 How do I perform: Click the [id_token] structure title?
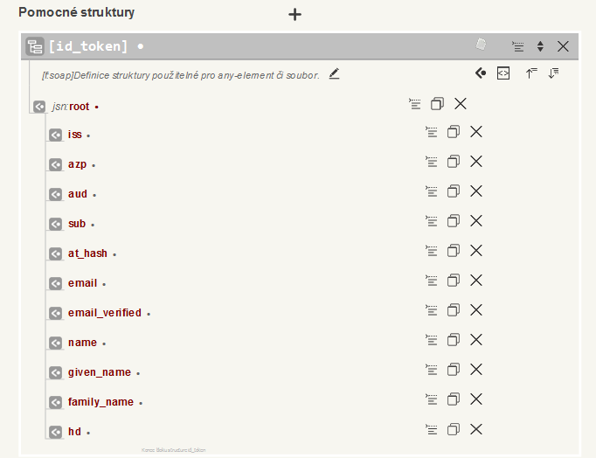[88, 46]
